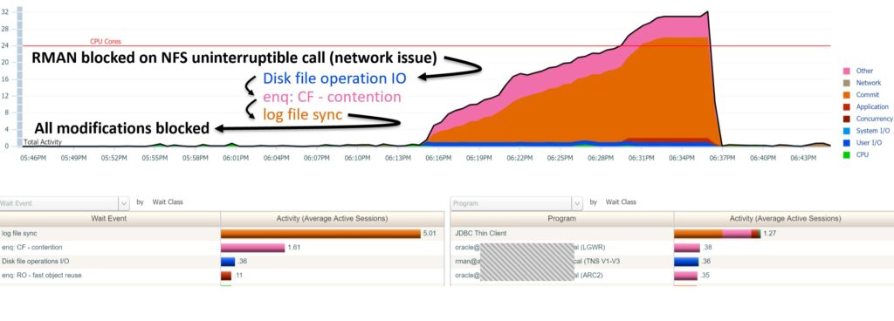Click the pink Other legend swatch
Image resolution: width=894 pixels, height=321 pixels.
point(846,72)
